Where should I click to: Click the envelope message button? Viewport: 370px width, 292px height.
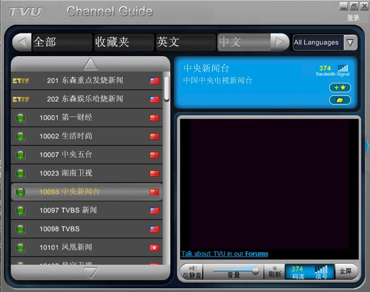click(x=340, y=100)
